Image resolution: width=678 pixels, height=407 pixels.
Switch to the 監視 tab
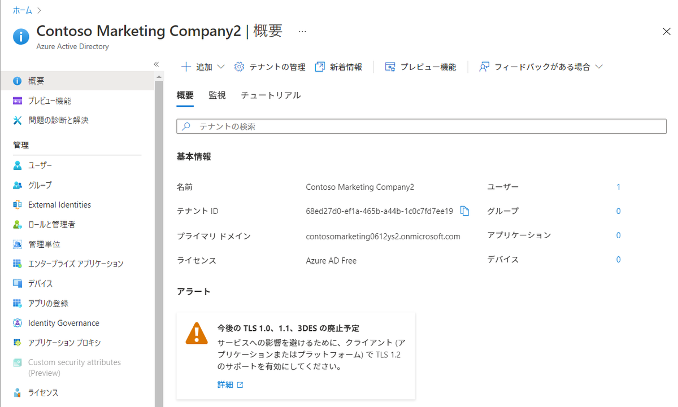pos(217,95)
